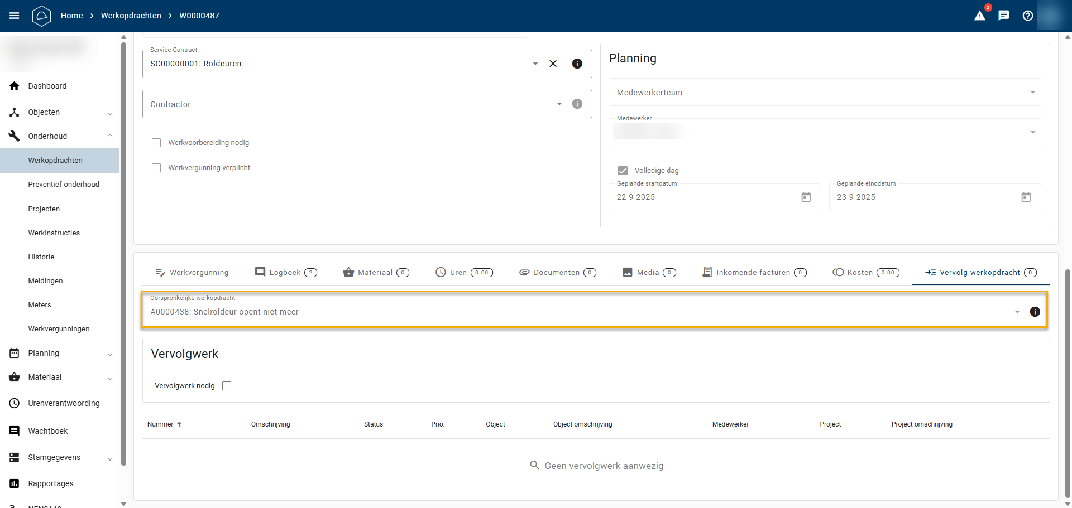Screen dimensions: 1072x508
Task: Open the Inkomende facturen tab
Action: click(x=753, y=272)
